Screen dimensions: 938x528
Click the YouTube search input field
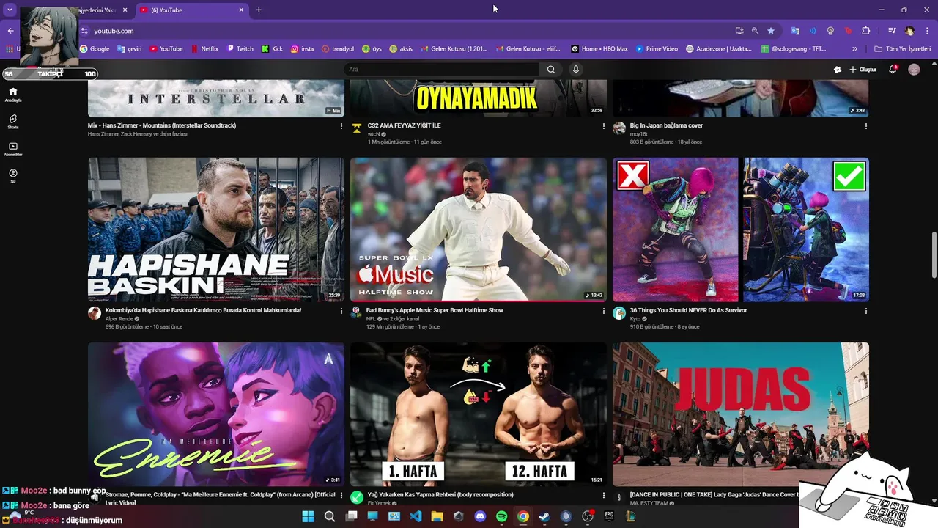(x=442, y=70)
